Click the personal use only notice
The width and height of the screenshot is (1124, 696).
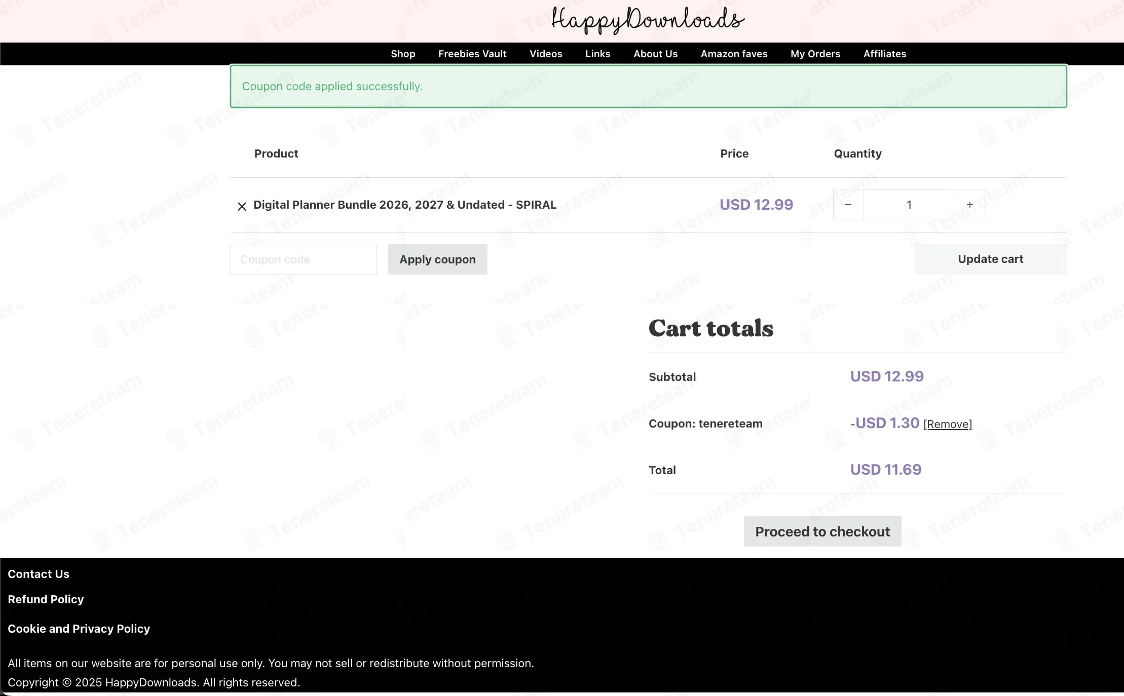pyautogui.click(x=271, y=663)
